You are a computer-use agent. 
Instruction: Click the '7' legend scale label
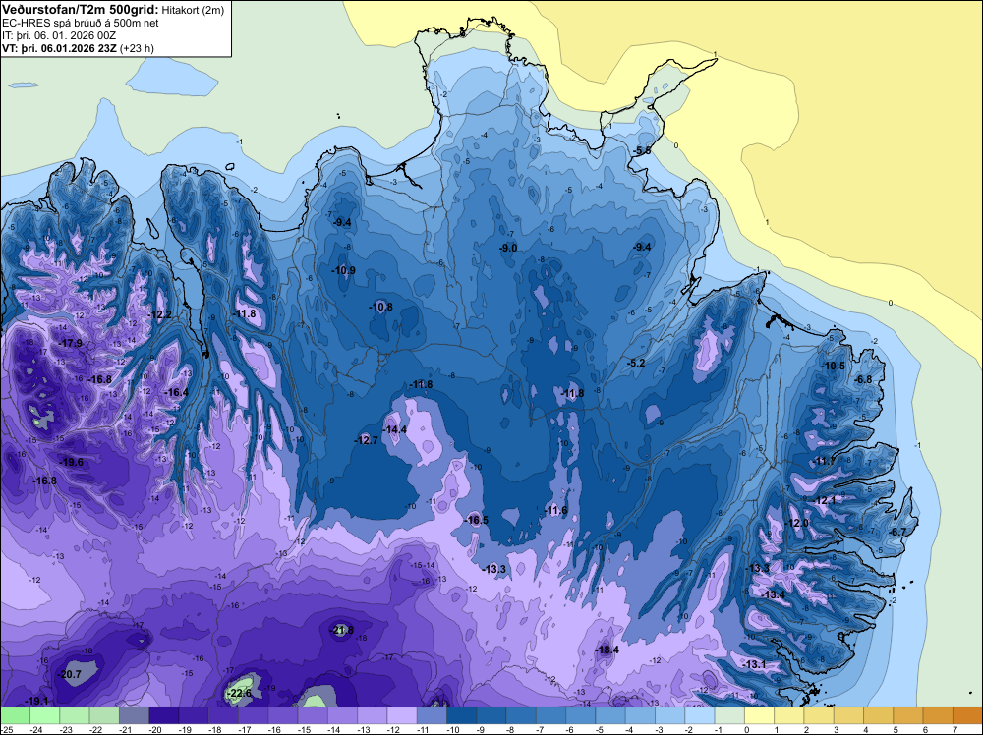click(955, 729)
